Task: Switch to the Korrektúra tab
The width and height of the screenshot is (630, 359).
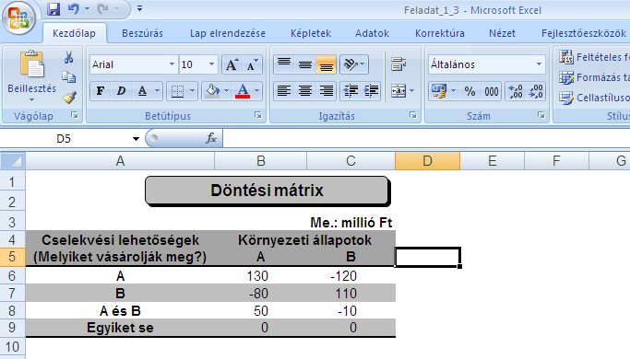Action: [440, 33]
